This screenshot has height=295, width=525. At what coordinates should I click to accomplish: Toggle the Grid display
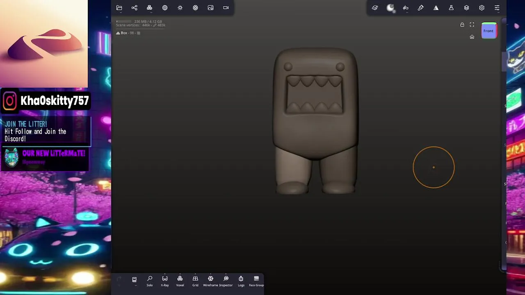coord(195,281)
